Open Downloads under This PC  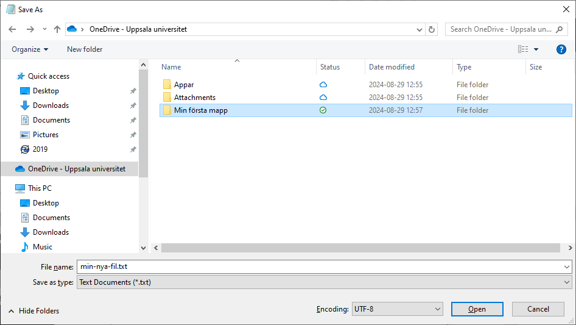(51, 232)
